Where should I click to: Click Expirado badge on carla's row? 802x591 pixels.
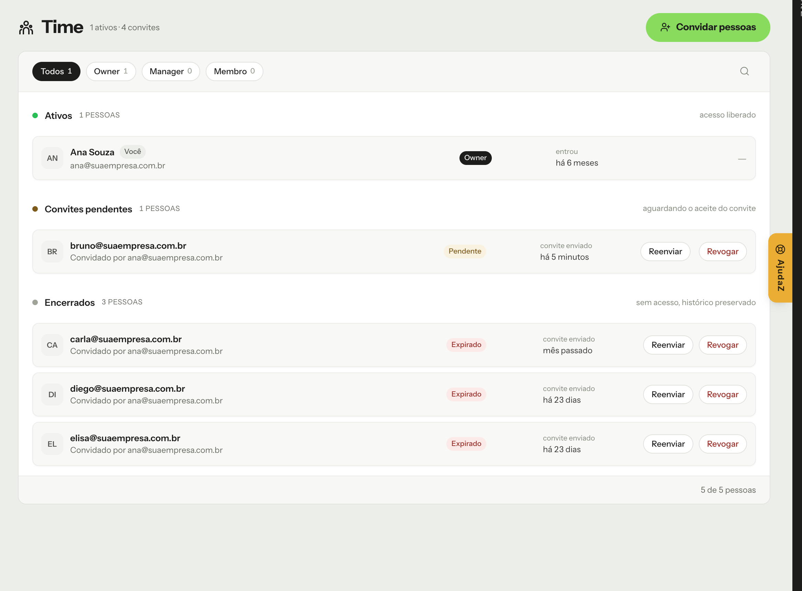(466, 345)
